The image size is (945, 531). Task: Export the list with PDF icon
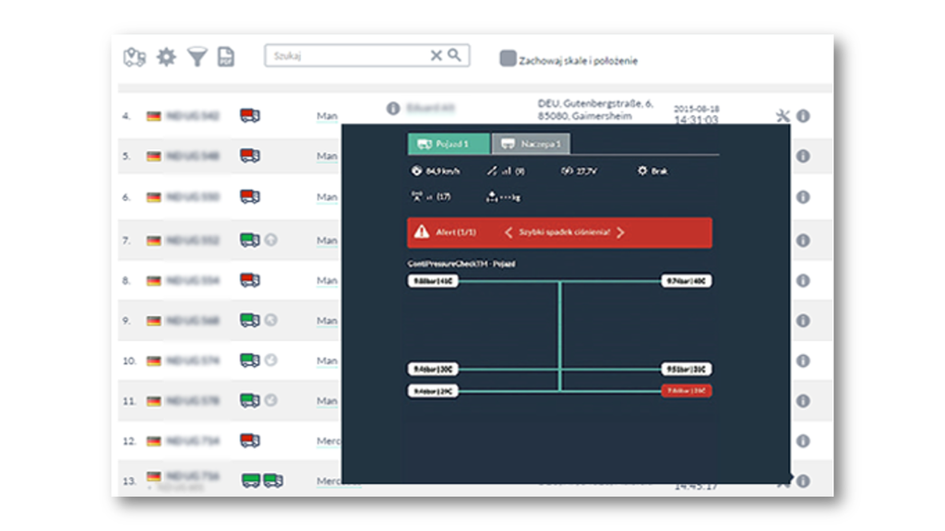point(226,56)
